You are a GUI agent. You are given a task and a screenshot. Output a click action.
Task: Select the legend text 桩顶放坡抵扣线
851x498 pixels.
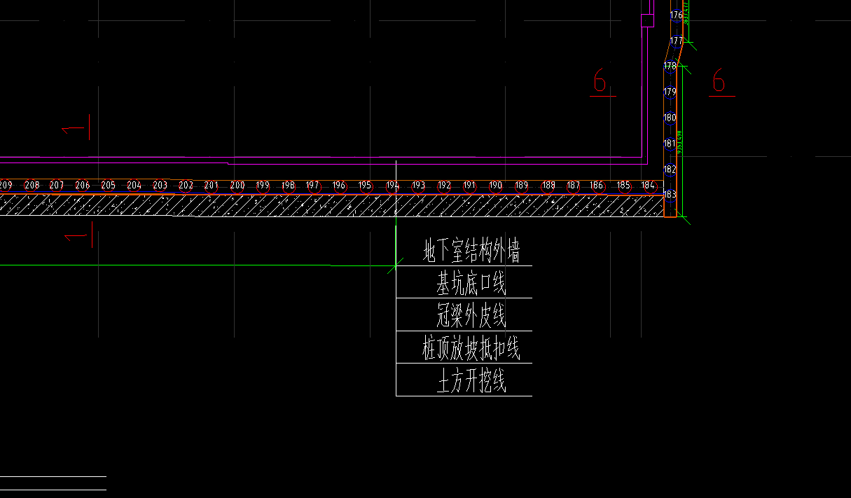click(471, 349)
